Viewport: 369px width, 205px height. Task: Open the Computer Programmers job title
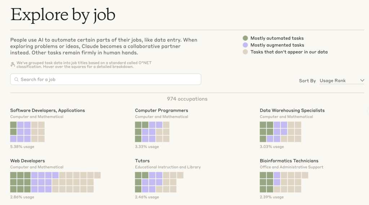[161, 110]
